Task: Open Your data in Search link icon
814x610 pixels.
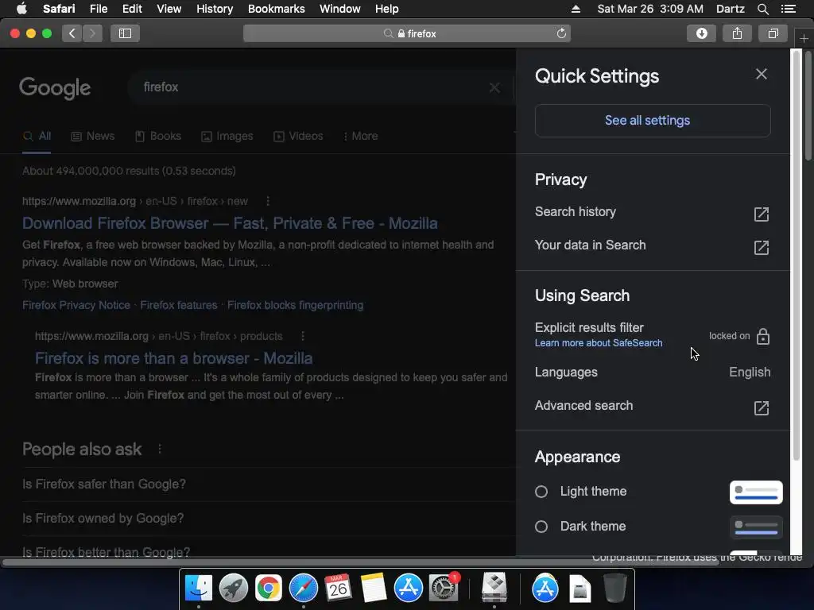Action: point(761,248)
